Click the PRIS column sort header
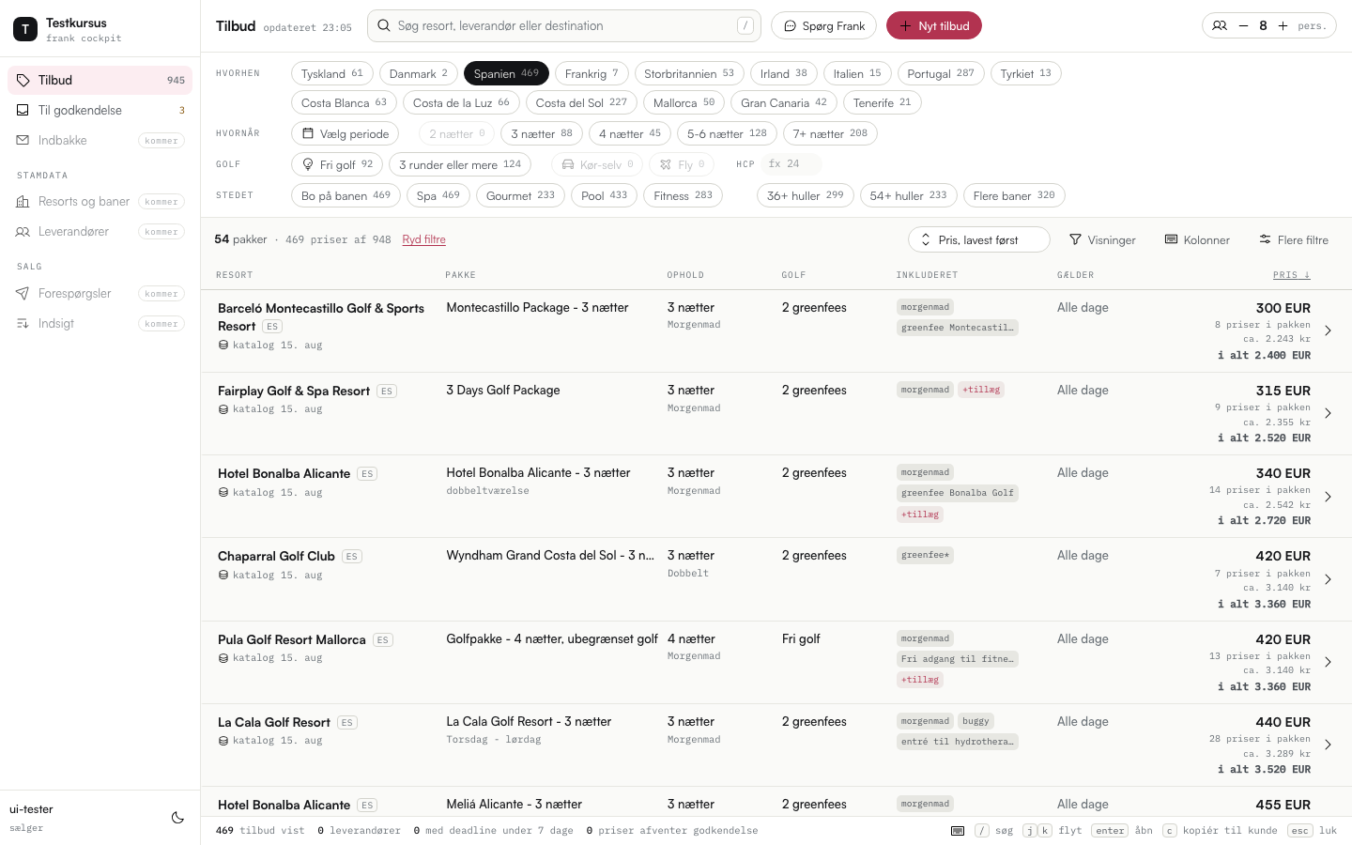Viewport: 1352px width, 845px height. coord(1292,275)
